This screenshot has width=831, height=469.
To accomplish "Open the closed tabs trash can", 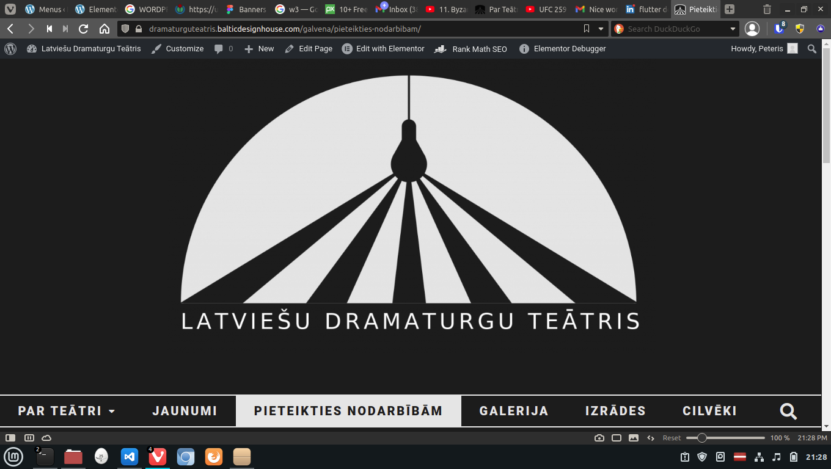I will point(767,9).
